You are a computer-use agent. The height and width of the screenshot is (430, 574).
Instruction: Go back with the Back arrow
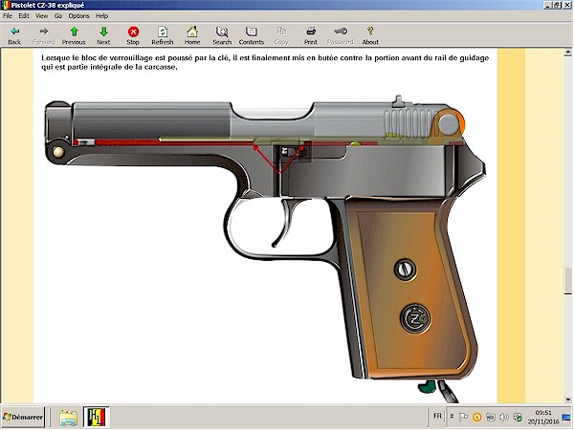(14, 36)
